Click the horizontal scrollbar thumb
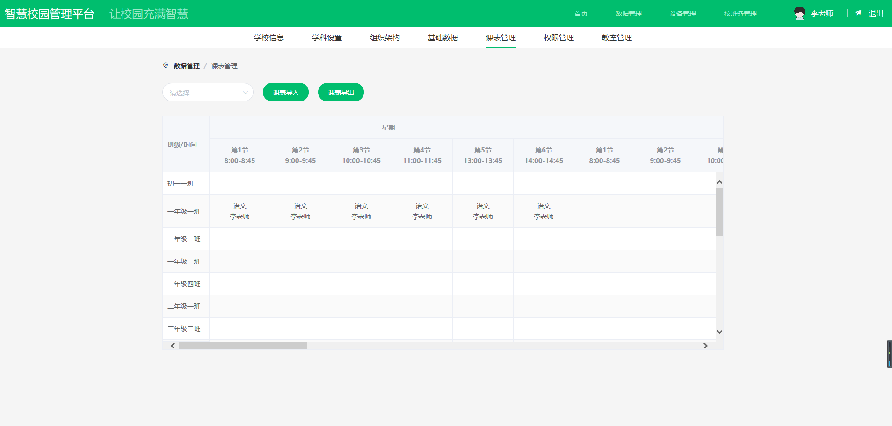The image size is (892, 426). (x=243, y=346)
